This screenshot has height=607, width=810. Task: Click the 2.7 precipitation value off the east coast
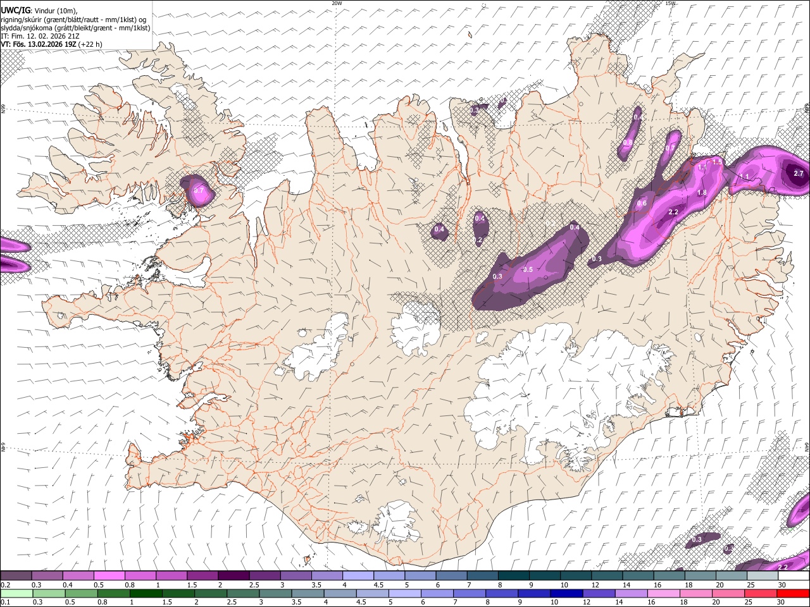click(x=798, y=173)
